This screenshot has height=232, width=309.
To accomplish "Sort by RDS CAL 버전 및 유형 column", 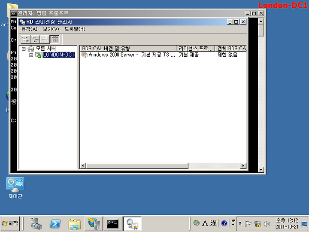I will pos(128,49).
